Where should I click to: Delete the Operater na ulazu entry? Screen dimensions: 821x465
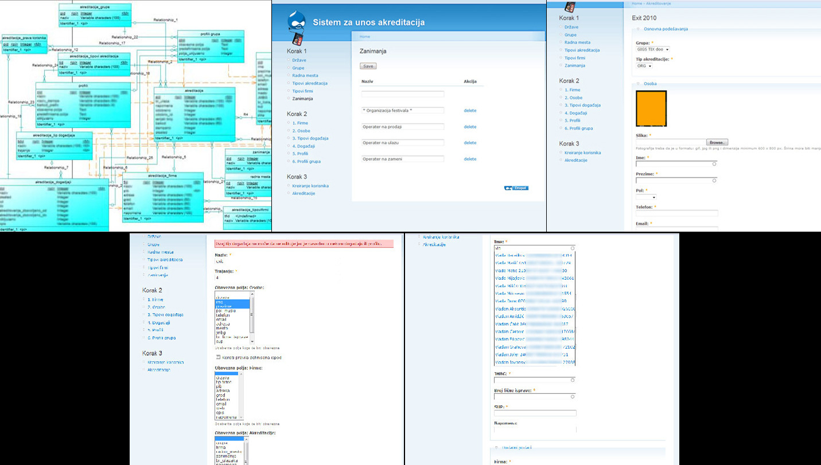coord(470,143)
